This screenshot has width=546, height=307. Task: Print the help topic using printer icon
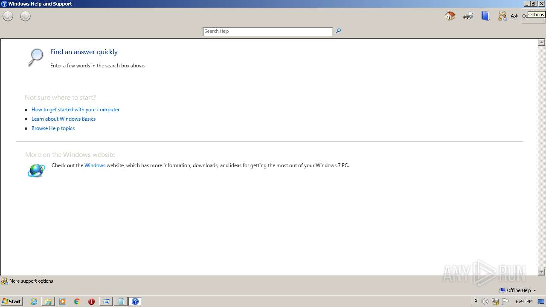[x=468, y=16]
